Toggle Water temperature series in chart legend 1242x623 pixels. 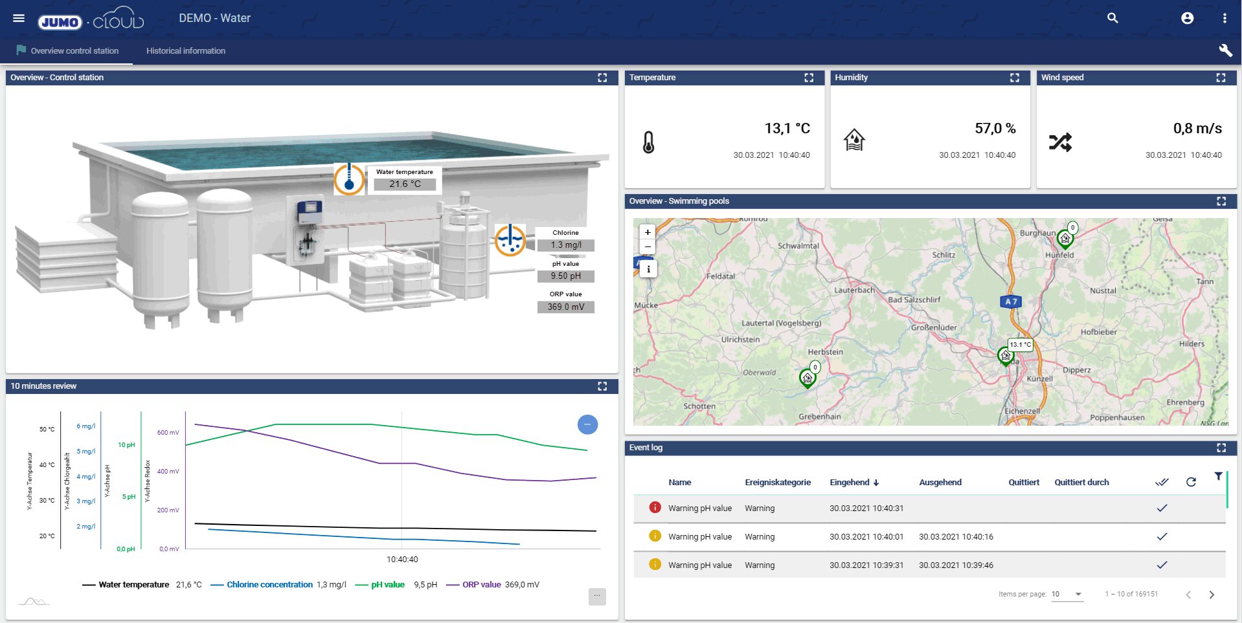click(x=133, y=585)
